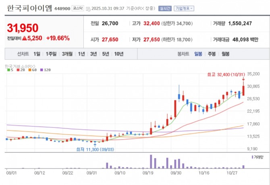Click the 10/27 date axis label
Screen dimensions: 270x185
(x=232, y=173)
